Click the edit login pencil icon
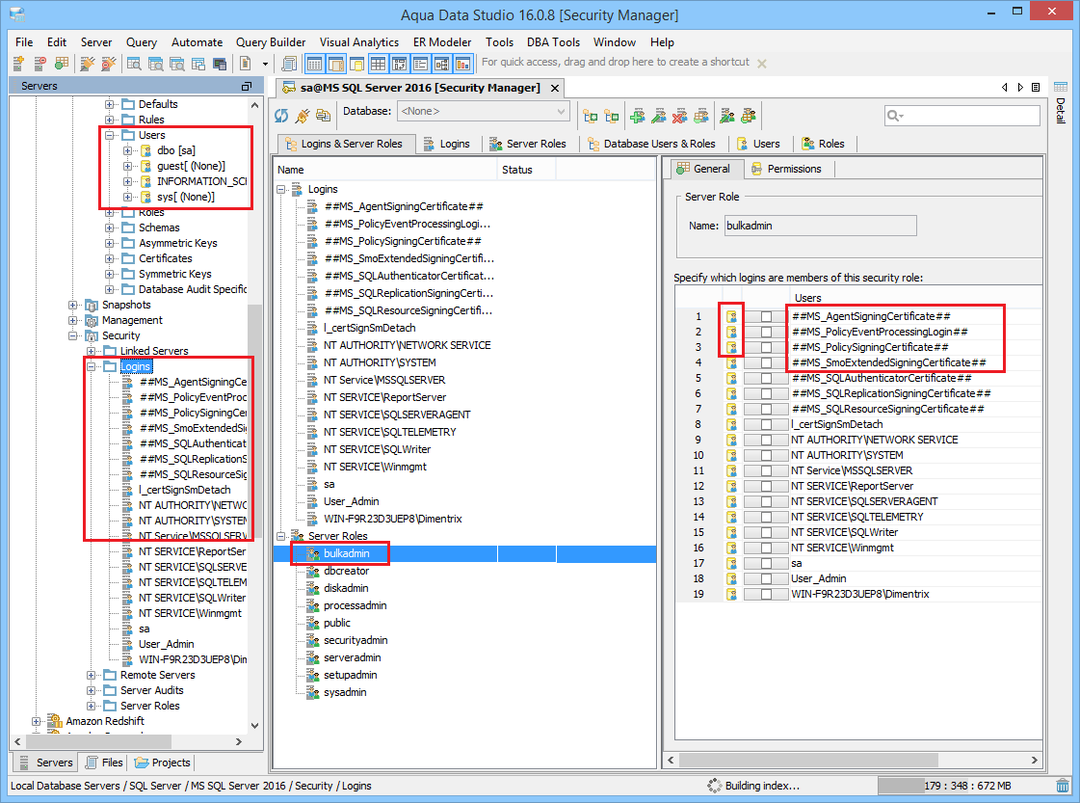The height and width of the screenshot is (803, 1080). [659, 116]
